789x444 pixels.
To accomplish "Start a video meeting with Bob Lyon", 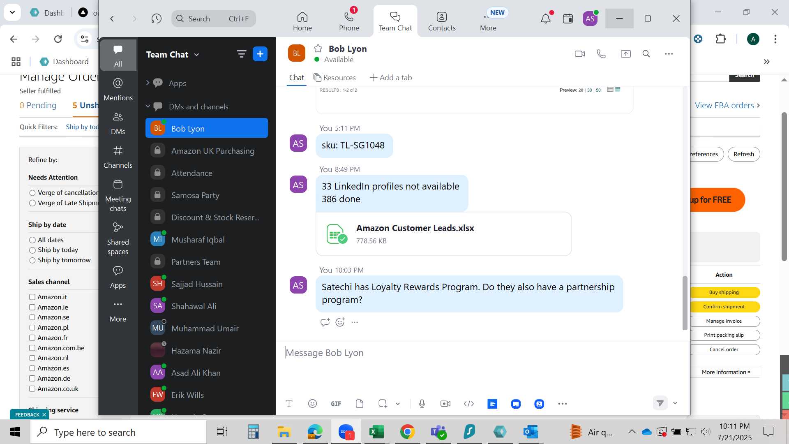I will [x=579, y=54].
